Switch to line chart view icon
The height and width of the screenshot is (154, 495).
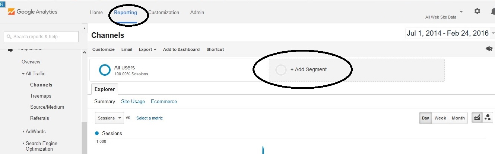[477, 118]
